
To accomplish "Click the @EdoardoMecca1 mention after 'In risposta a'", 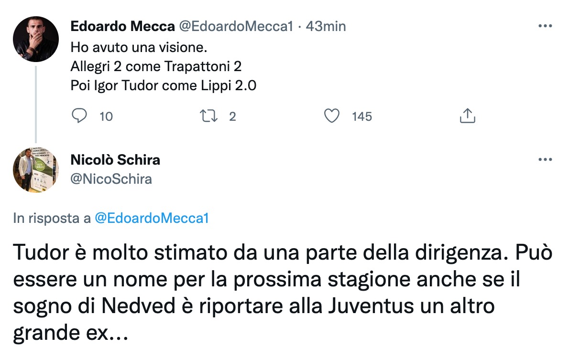I will 152,218.
